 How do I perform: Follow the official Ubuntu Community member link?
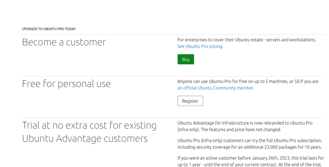tap(216, 88)
